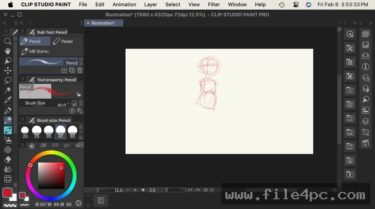Open the Sub Tool panel menu
Image resolution: width=375 pixels, height=209 pixels.
pyautogui.click(x=23, y=31)
